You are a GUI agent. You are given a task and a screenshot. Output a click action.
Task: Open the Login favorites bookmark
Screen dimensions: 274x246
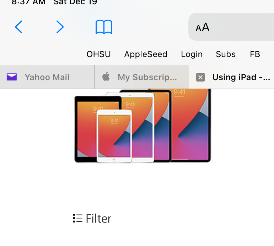192,54
